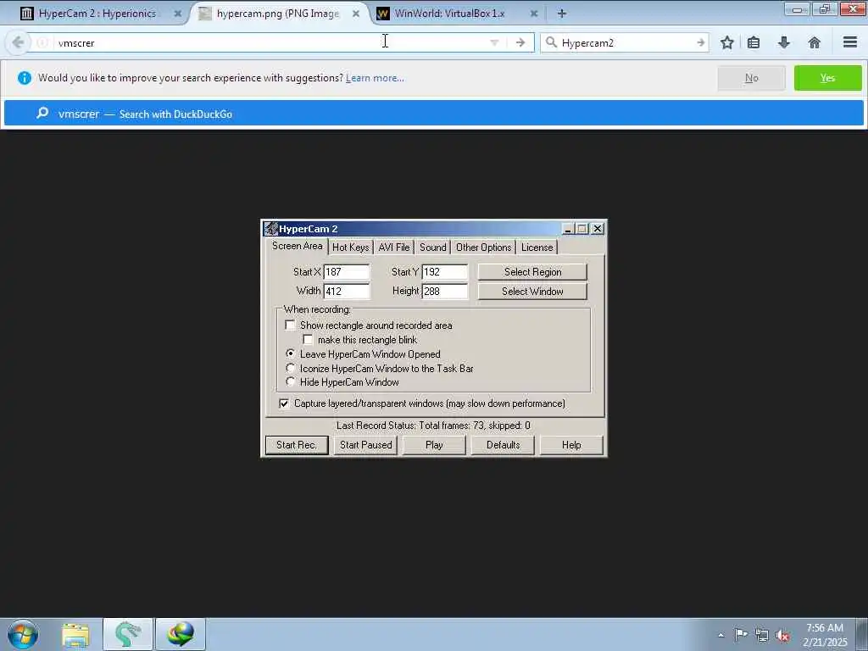Click the Action Center flag tray icon
Screen dimensions: 868x651
point(741,634)
